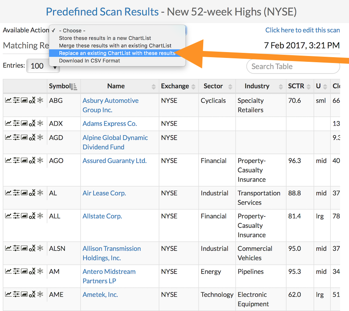Open gallery image icon for AME

pyautogui.click(x=24, y=294)
